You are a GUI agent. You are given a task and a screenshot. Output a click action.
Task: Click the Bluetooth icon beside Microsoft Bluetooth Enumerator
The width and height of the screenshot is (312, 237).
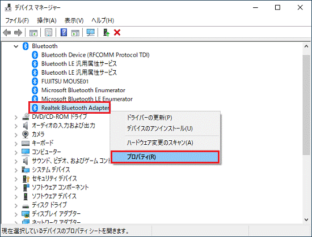point(35,91)
